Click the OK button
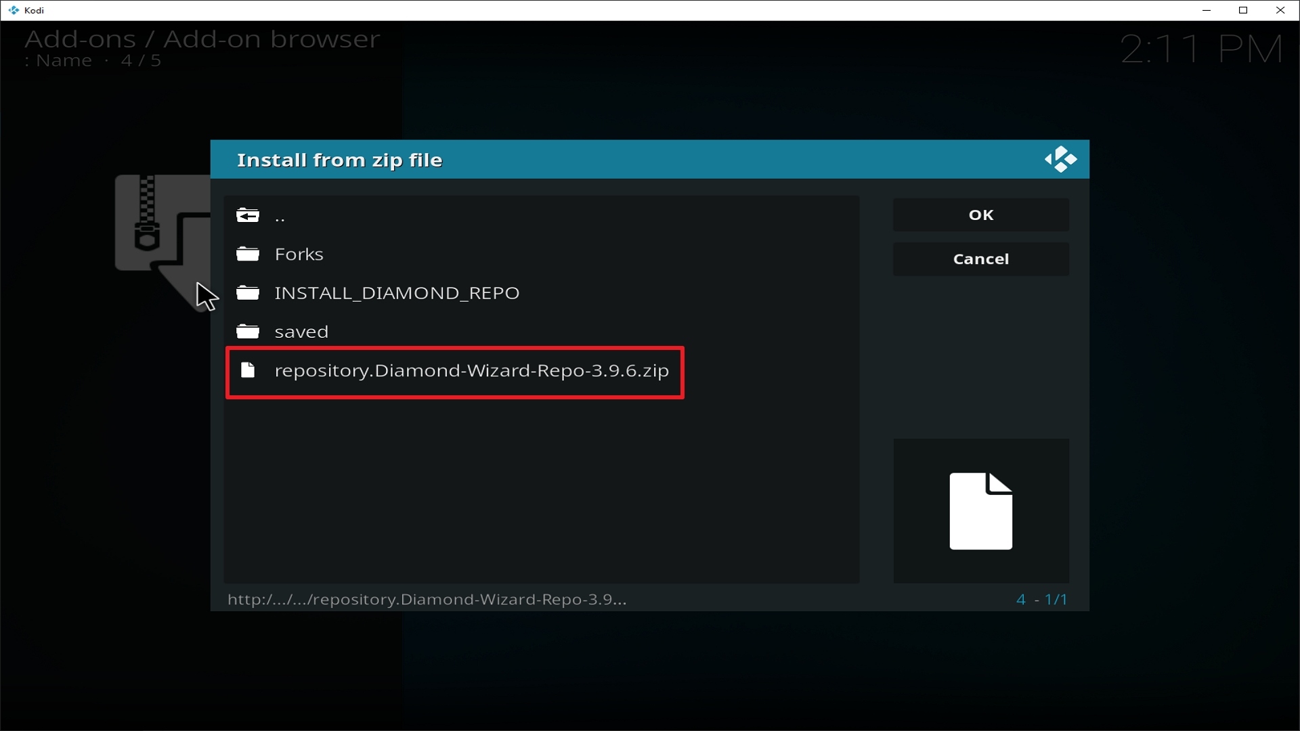Viewport: 1300px width, 731px height. (x=980, y=215)
